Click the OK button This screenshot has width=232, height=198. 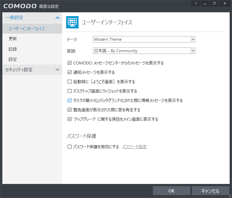click(x=171, y=191)
